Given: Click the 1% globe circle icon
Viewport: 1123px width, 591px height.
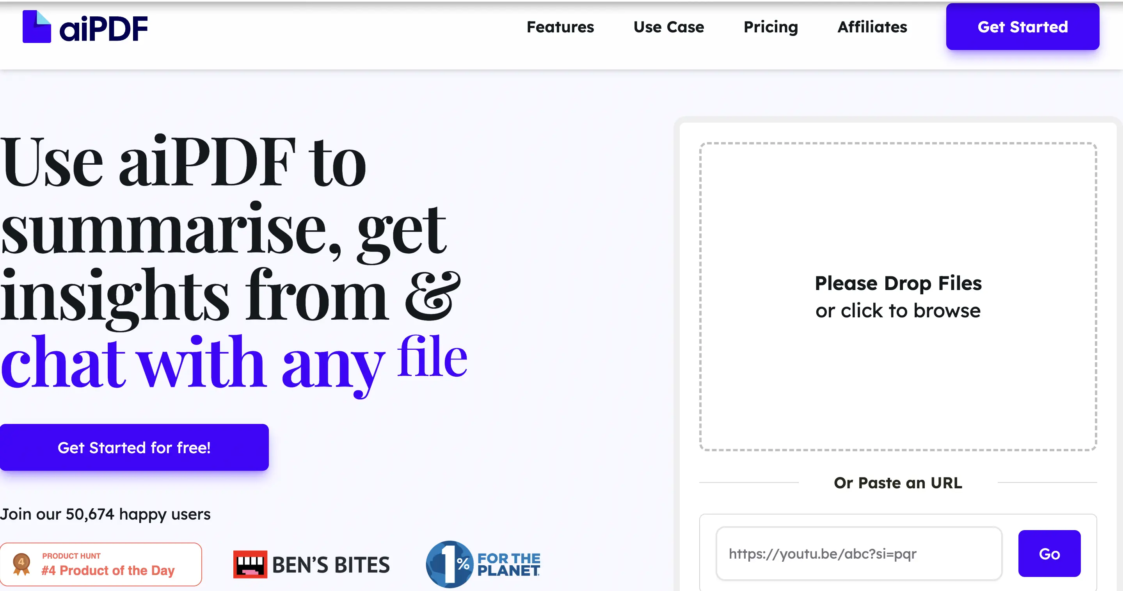Looking at the screenshot, I should (449, 564).
